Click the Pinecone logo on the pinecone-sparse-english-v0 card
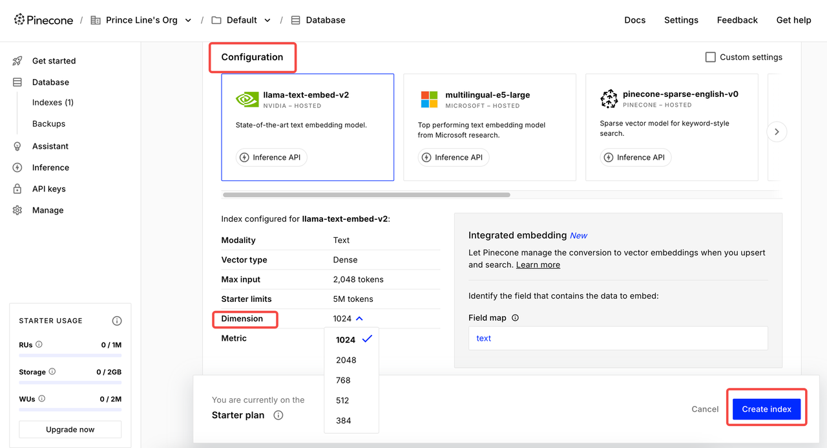 pyautogui.click(x=609, y=98)
